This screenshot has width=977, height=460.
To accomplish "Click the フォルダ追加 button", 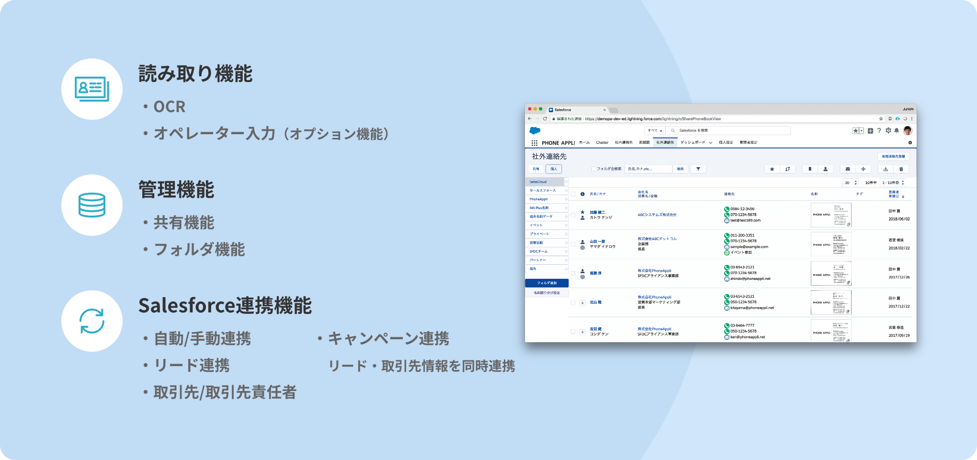I will tap(547, 283).
